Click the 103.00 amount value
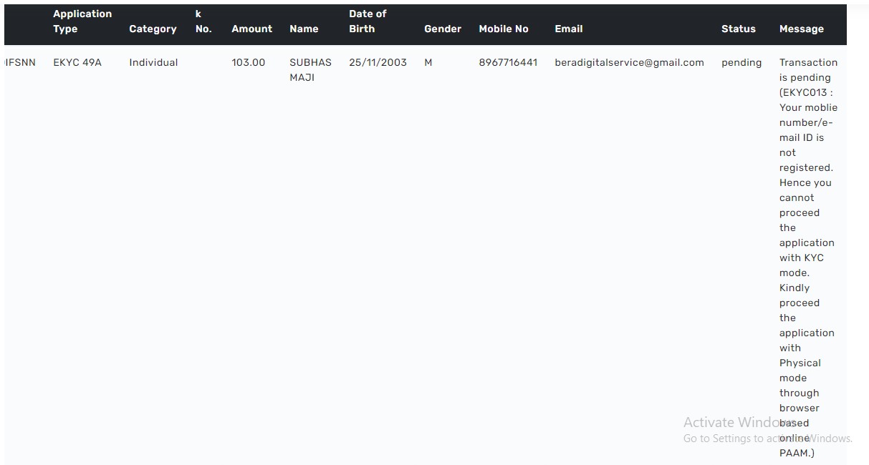Image resolution: width=869 pixels, height=465 pixels. click(248, 62)
